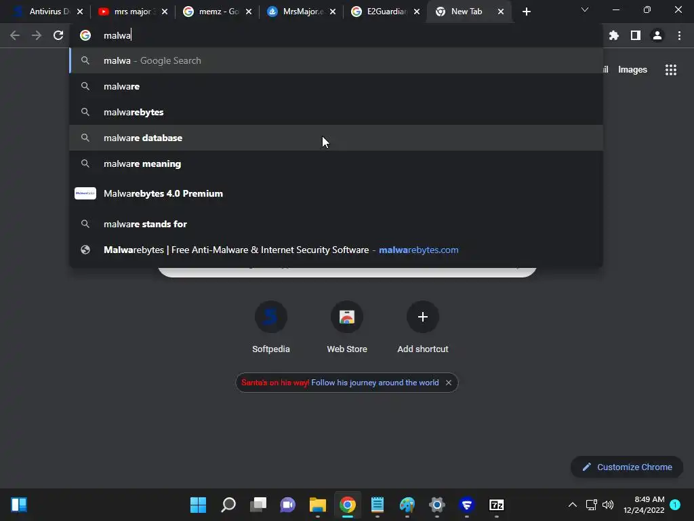The height and width of the screenshot is (521, 694).
Task: Open the Softpedia shortcut
Action: (x=271, y=328)
